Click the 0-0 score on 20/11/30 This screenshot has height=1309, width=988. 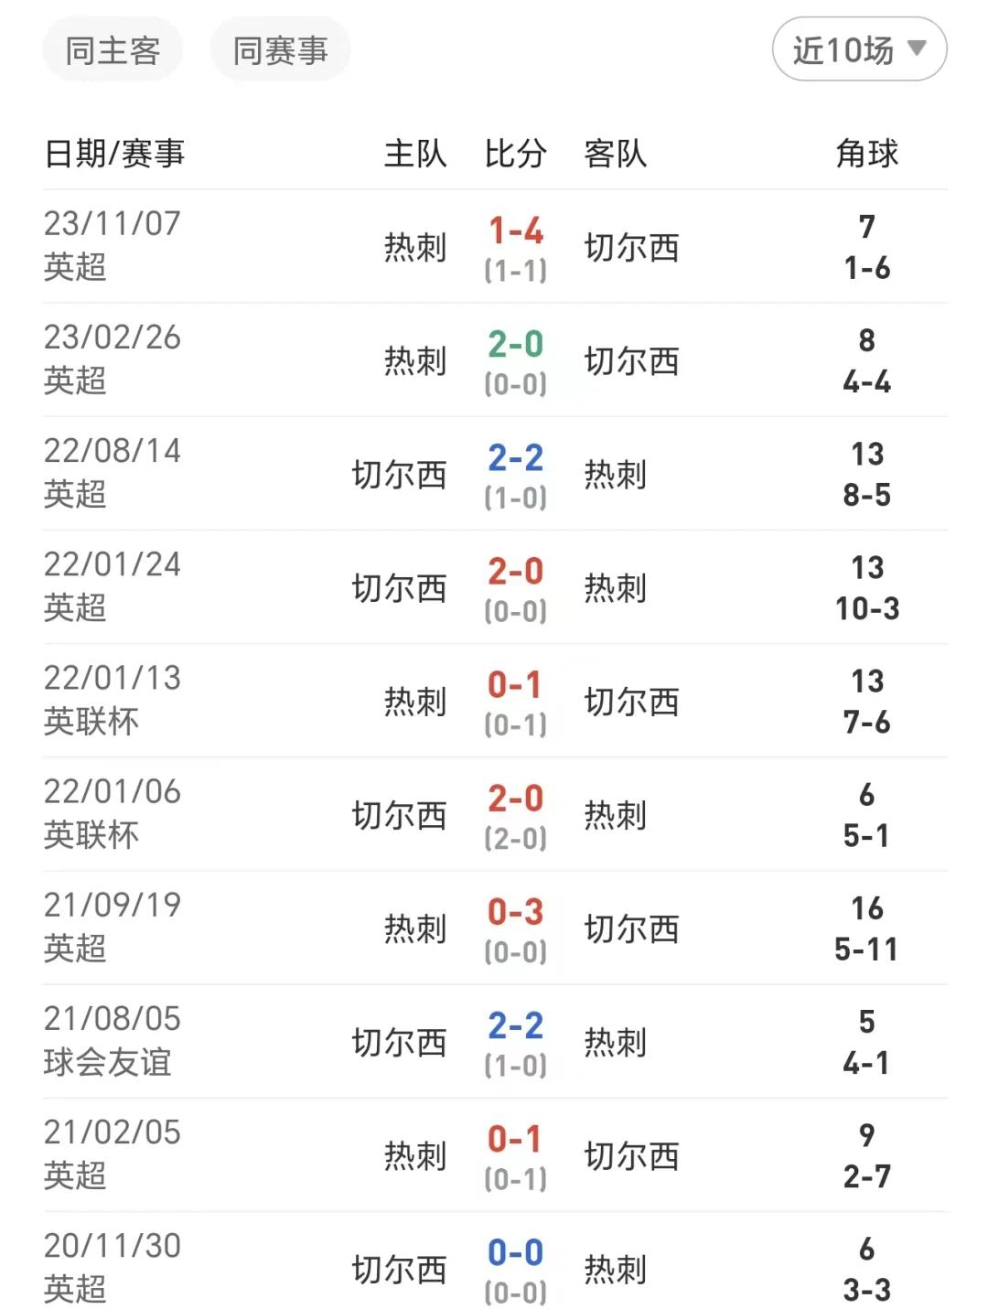point(516,1252)
